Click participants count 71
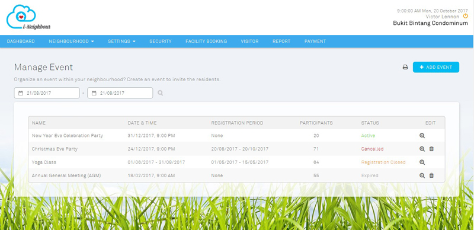Screen dimensions: 474x230 click(x=316, y=149)
